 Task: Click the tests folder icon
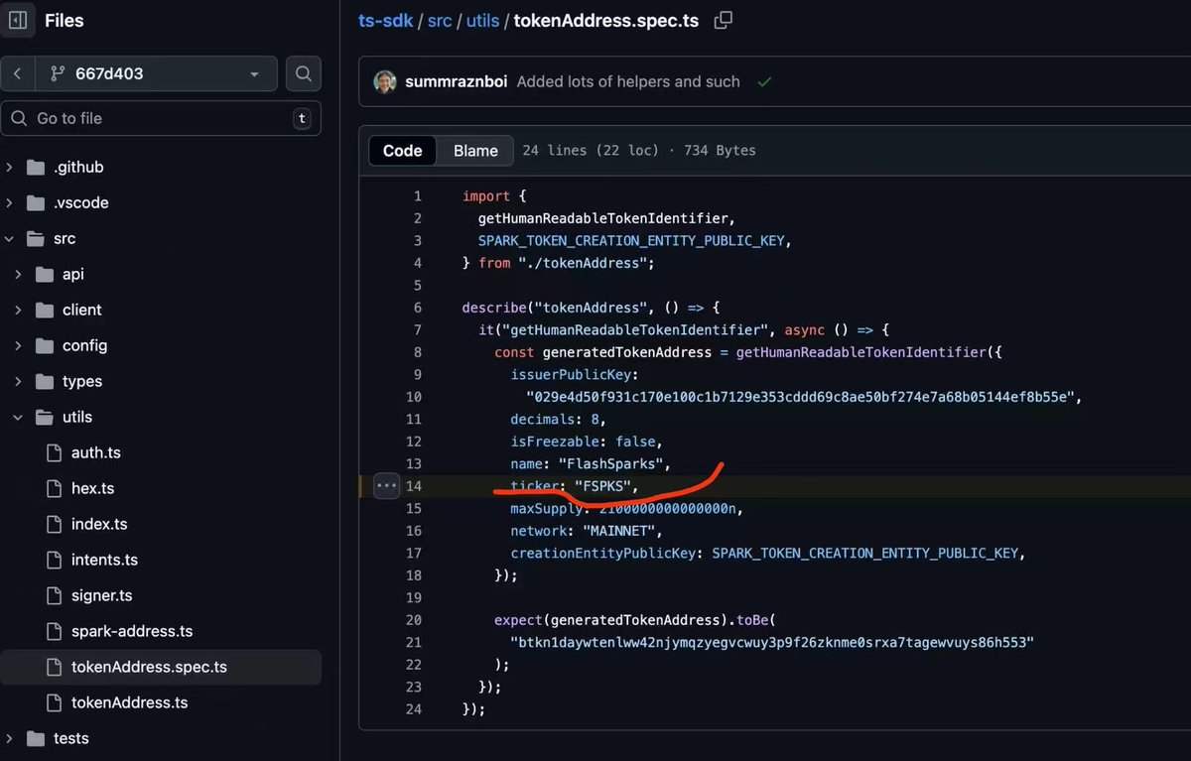click(x=36, y=739)
